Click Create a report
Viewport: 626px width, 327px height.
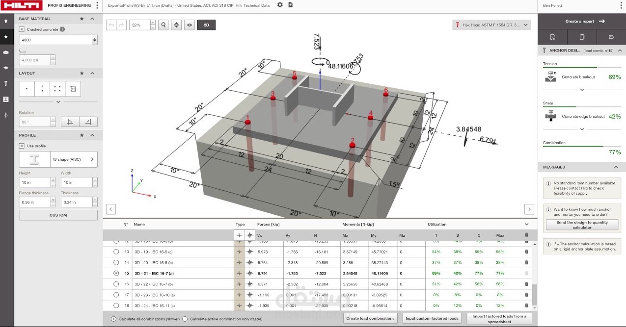pos(582,21)
